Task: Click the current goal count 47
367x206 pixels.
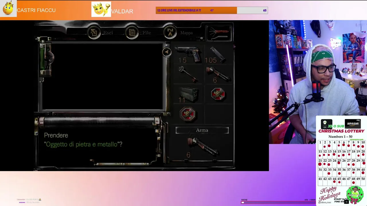Action: point(212,10)
